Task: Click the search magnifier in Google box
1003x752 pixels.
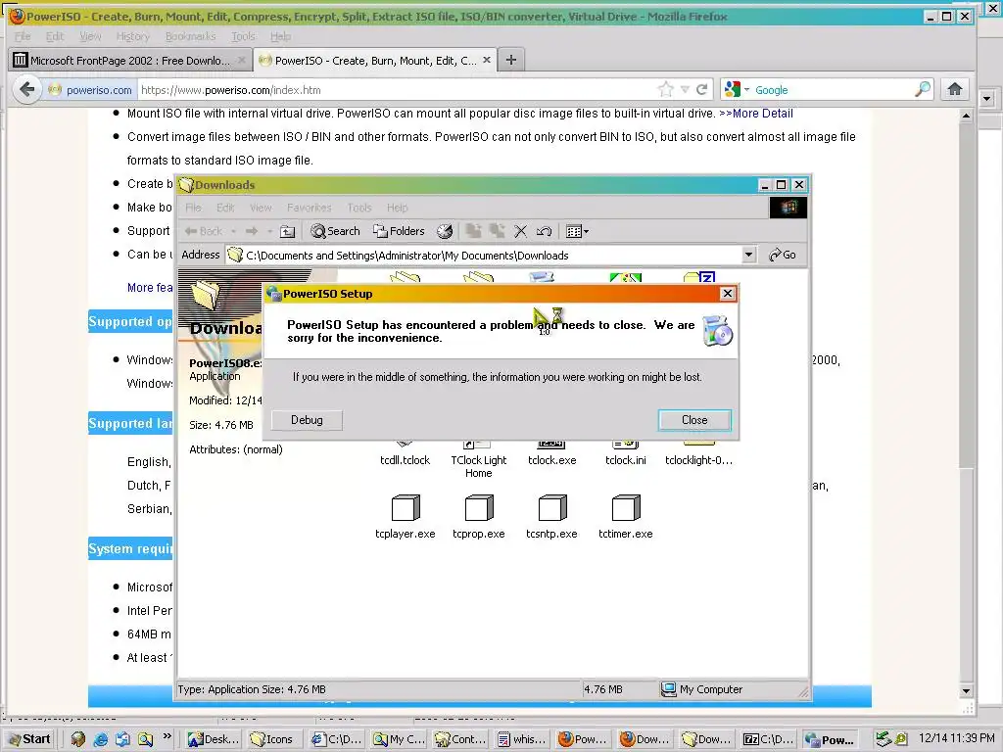Action: [x=923, y=89]
